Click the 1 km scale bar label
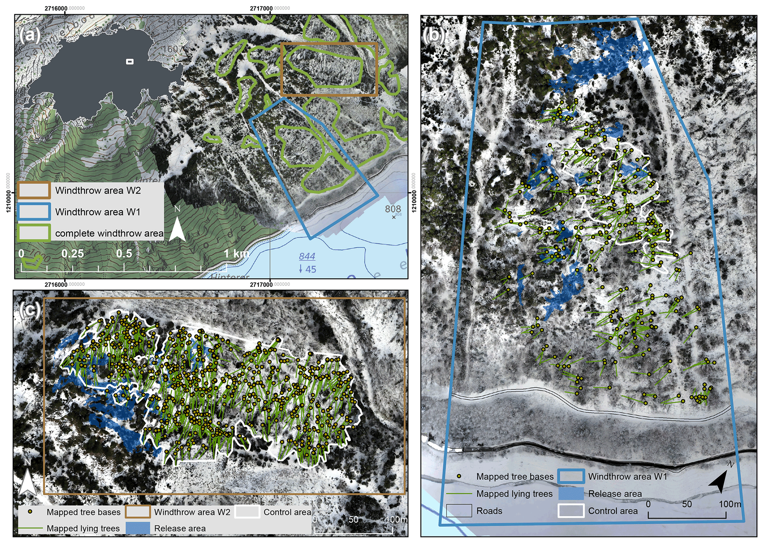This screenshot has height=544, width=764. 237,254
